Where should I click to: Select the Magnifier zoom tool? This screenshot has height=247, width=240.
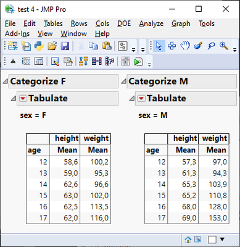coord(224,46)
